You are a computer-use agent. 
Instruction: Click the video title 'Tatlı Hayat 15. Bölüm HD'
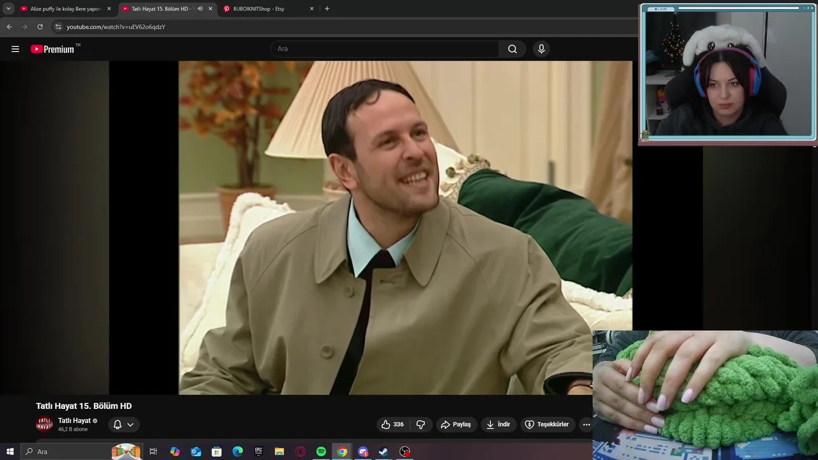84,406
